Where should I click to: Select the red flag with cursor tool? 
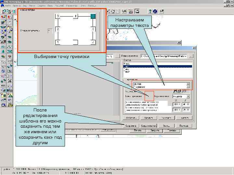click(10, 17)
